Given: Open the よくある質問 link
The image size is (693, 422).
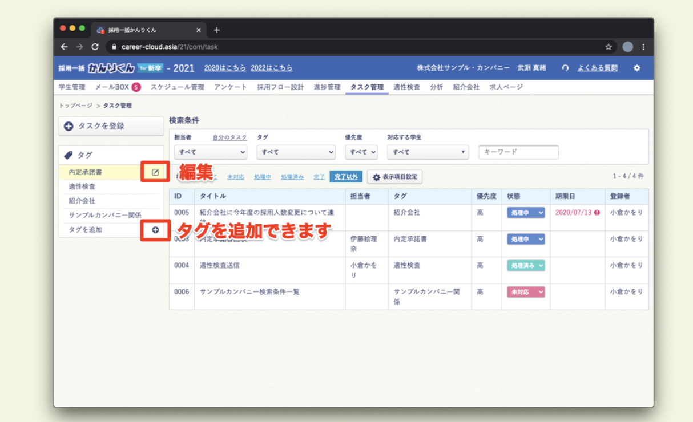Looking at the screenshot, I should tap(597, 68).
